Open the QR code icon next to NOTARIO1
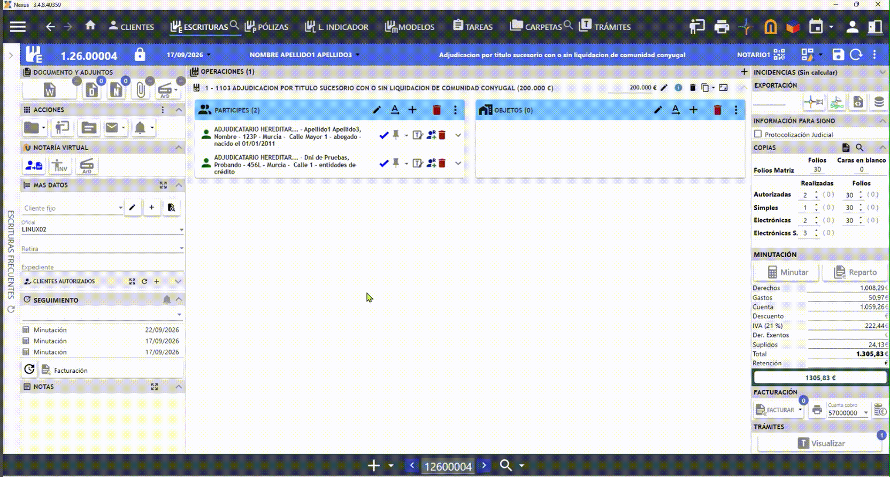 coord(779,55)
